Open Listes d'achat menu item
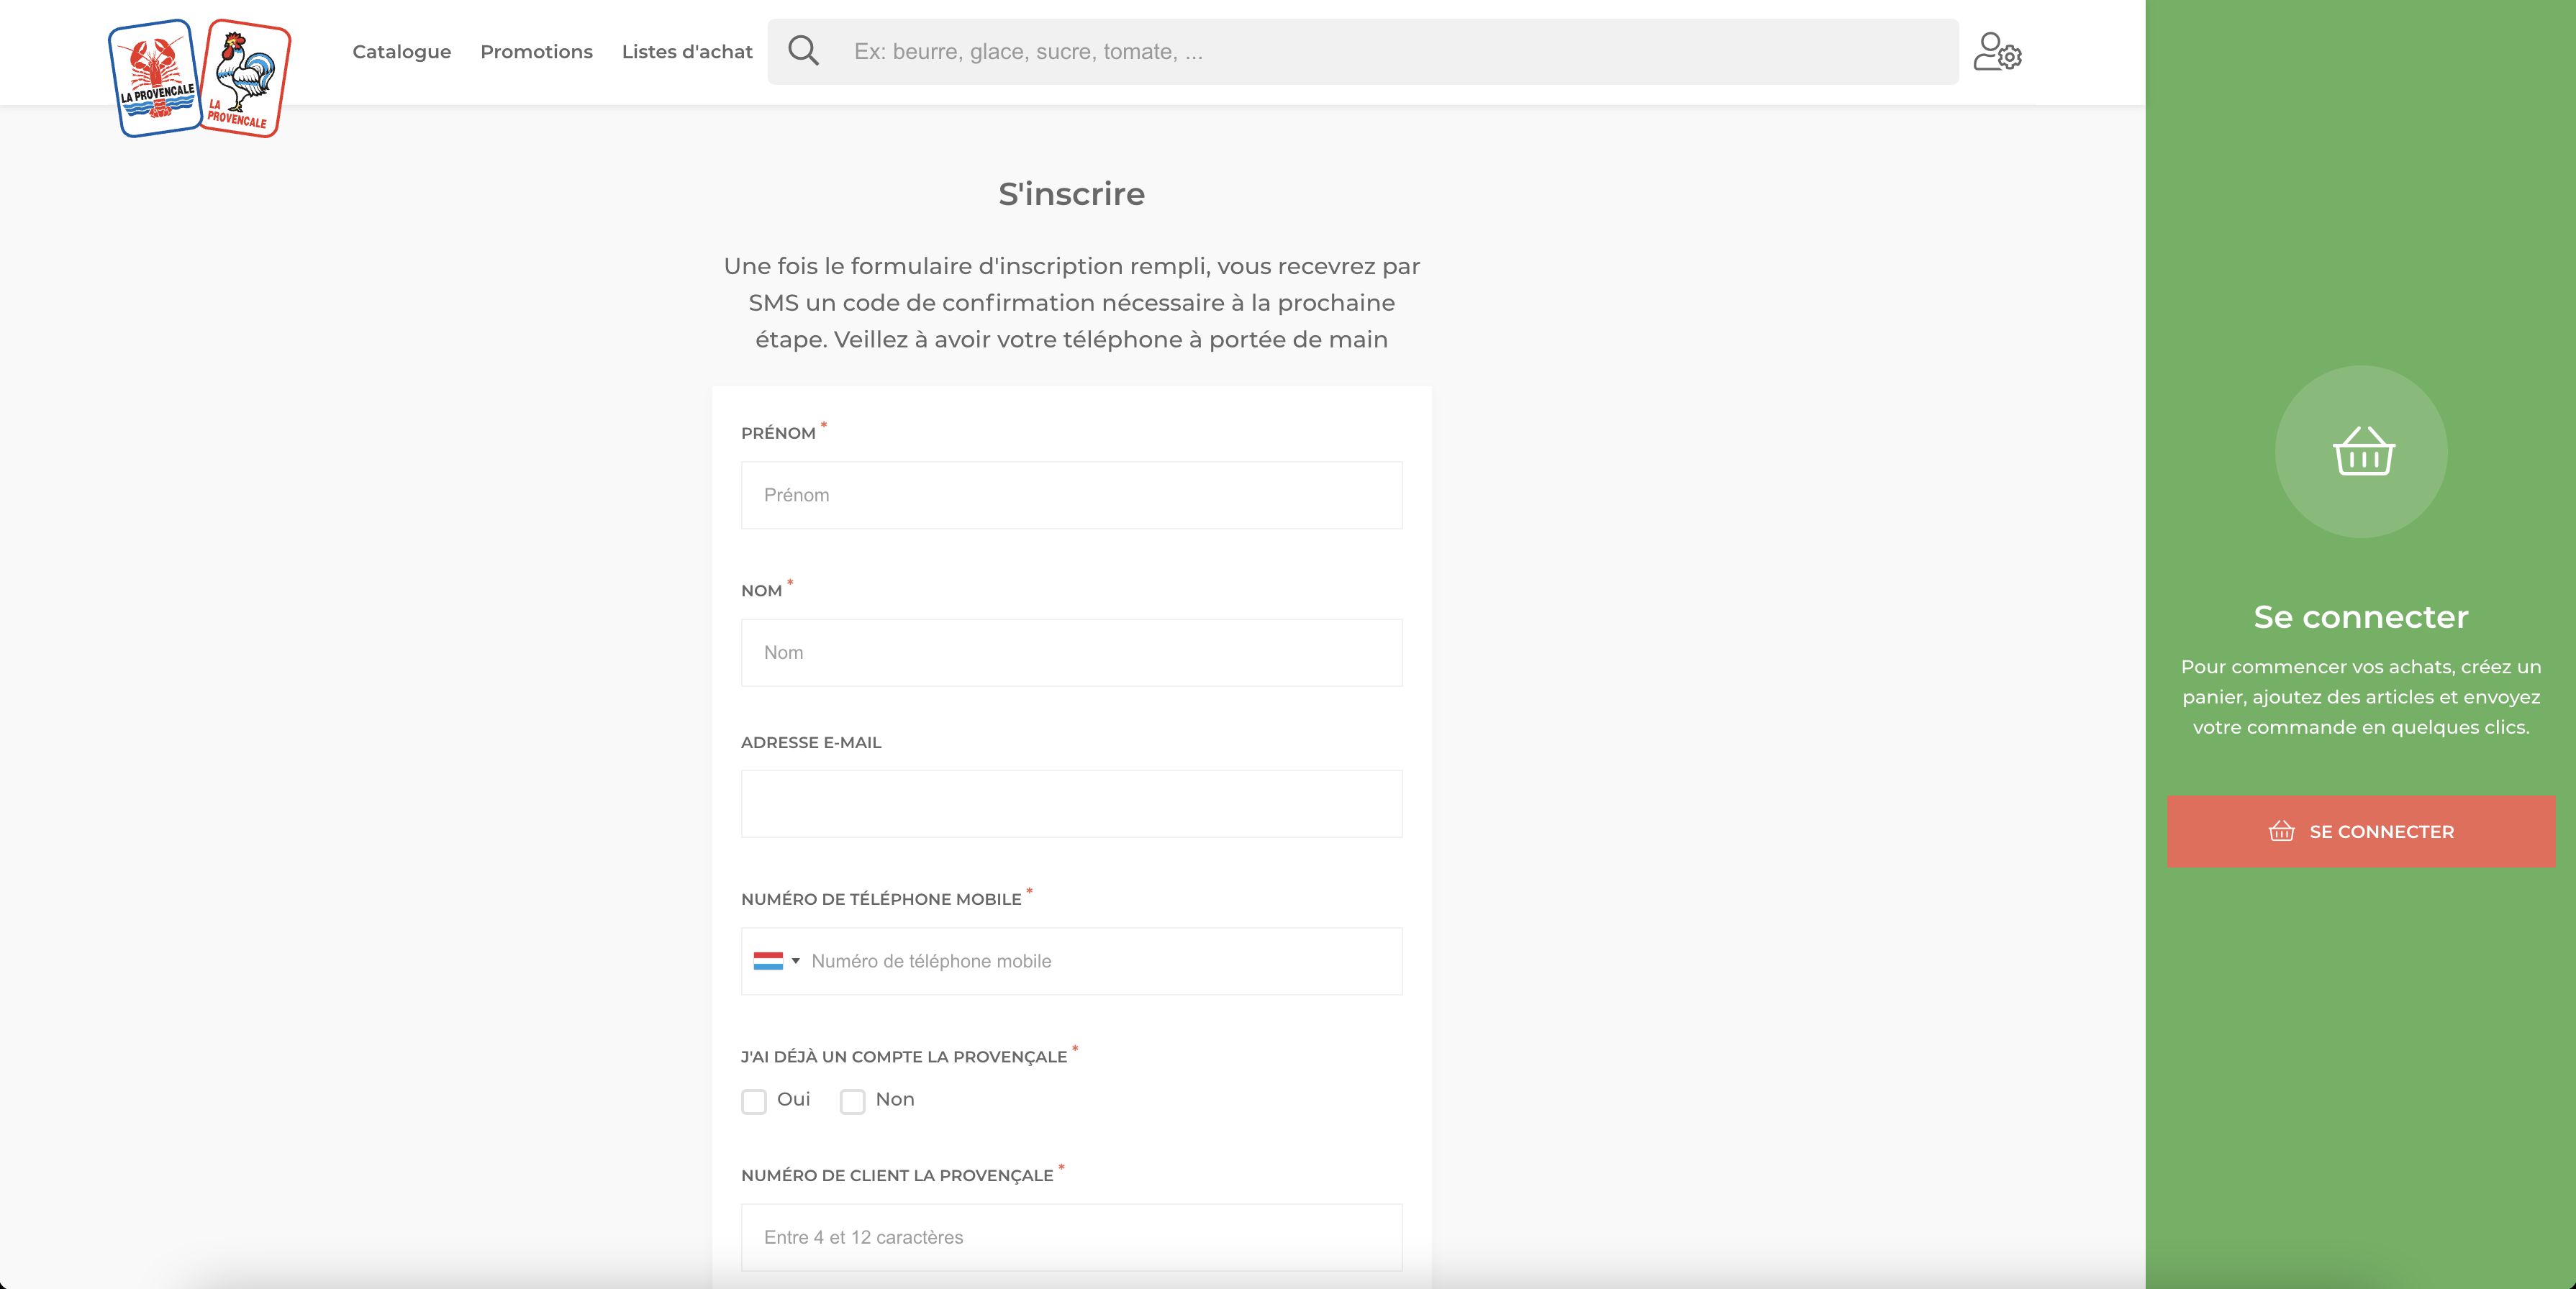The width and height of the screenshot is (2576, 1289). click(x=687, y=52)
